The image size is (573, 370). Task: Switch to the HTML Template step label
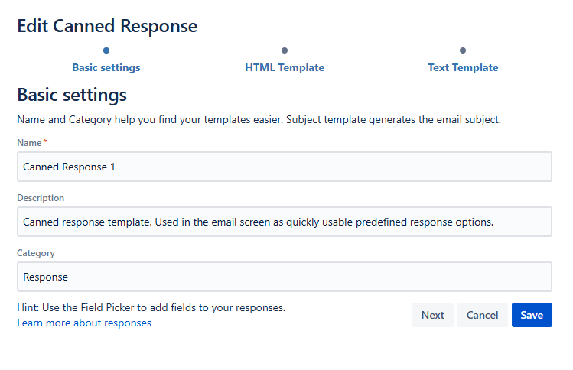pos(285,67)
